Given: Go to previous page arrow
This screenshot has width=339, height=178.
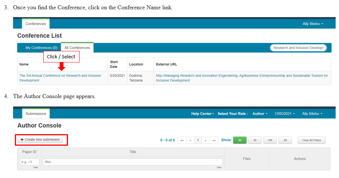Looking at the screenshot, I should [190, 140].
